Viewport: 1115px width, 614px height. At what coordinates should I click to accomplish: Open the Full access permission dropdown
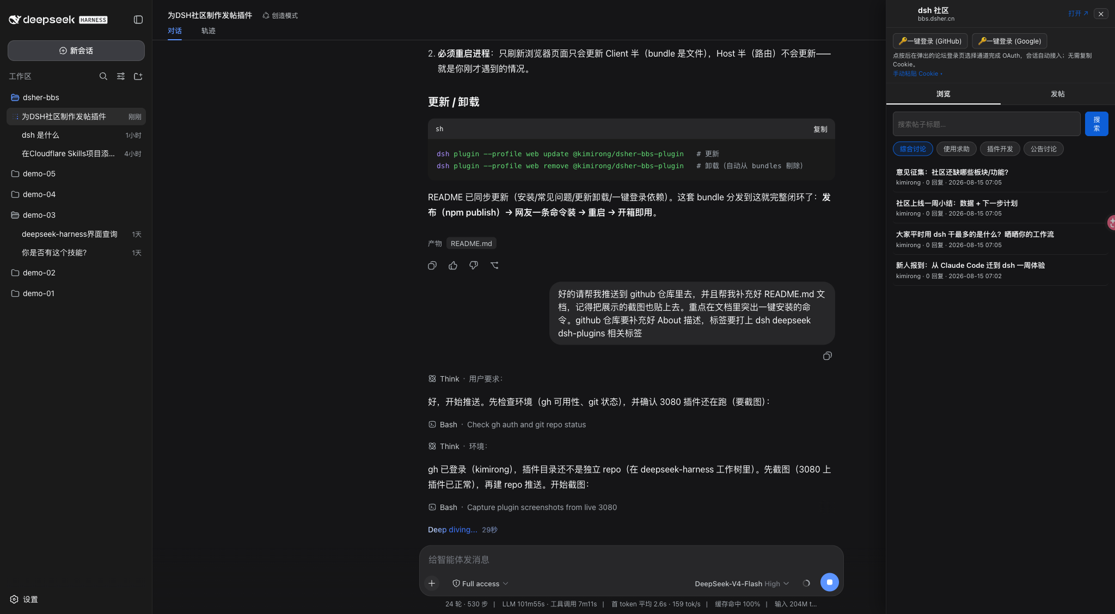pos(480,584)
